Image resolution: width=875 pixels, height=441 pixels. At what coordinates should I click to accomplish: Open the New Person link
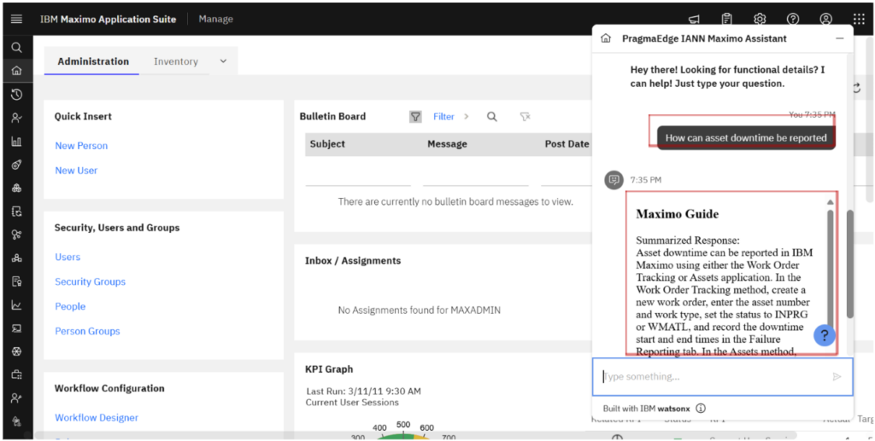coord(81,146)
